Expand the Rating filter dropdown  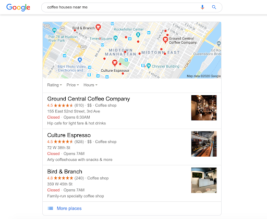click(54, 85)
